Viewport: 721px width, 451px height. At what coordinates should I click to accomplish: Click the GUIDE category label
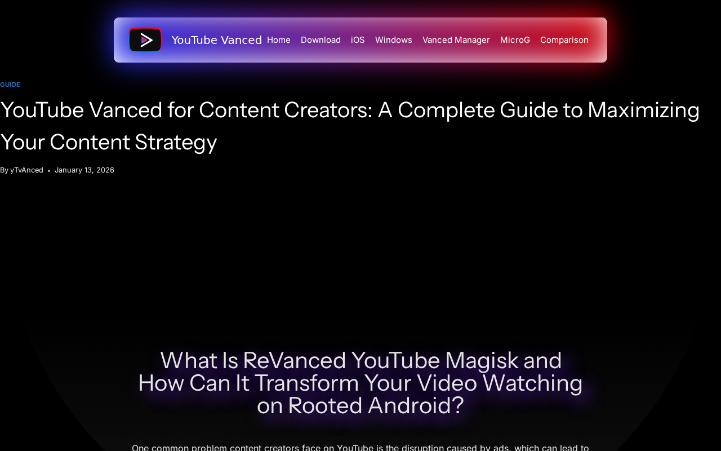(10, 85)
